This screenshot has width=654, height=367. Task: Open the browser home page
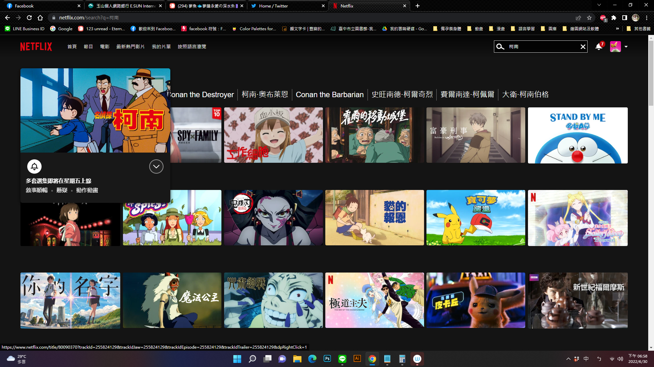point(40,18)
